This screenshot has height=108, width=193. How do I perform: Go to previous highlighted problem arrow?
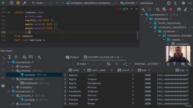pyautogui.click(x=131, y=9)
